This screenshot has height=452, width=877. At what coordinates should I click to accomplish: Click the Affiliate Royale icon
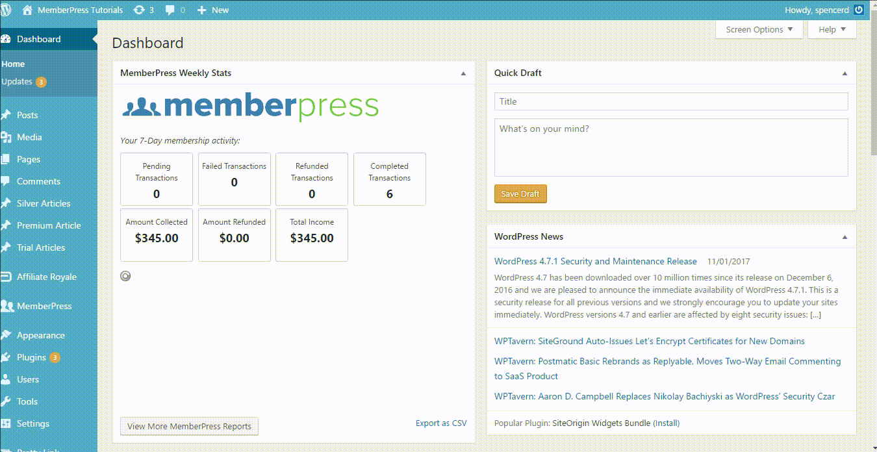click(6, 277)
